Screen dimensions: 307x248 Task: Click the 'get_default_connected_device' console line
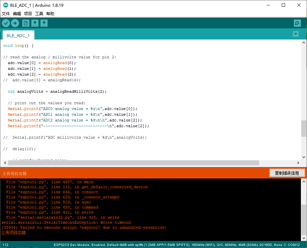77,187
